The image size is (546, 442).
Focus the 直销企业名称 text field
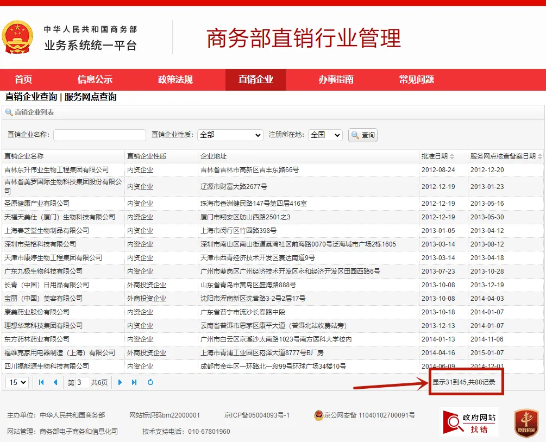[x=99, y=135]
